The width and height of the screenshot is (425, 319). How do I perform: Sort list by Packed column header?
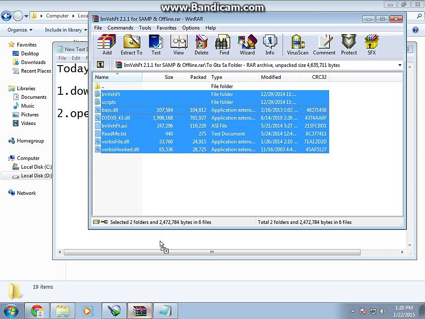tap(192, 77)
